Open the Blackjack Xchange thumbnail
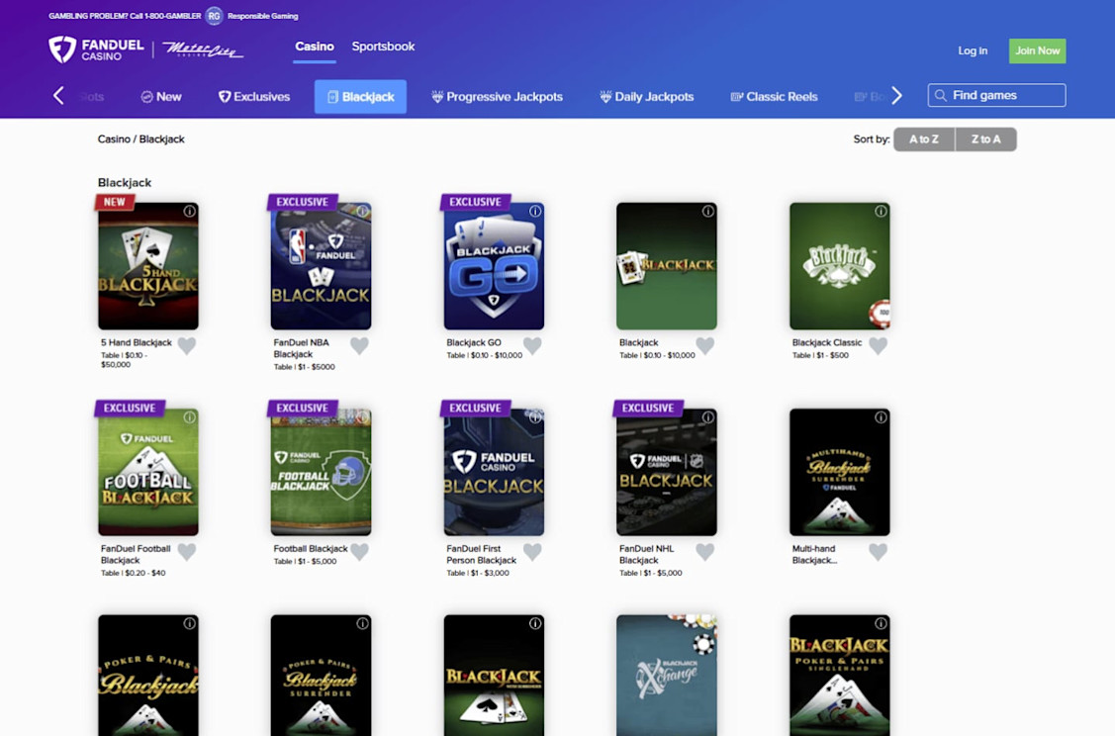This screenshot has width=1115, height=736. pos(666,676)
